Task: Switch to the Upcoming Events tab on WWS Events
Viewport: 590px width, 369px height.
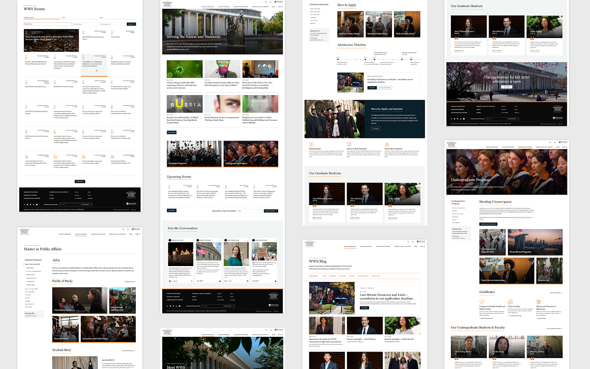Action: (x=29, y=18)
